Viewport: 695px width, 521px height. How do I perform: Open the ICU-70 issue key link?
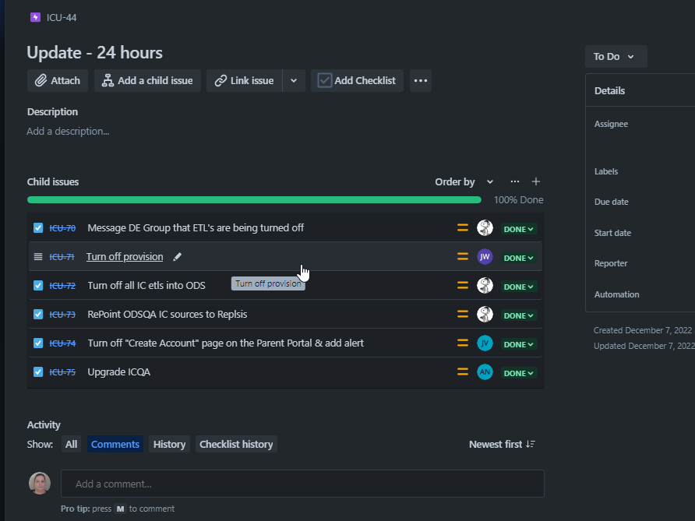point(62,228)
